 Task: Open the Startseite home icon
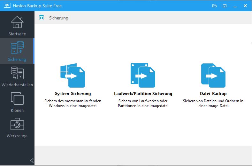point(17,22)
